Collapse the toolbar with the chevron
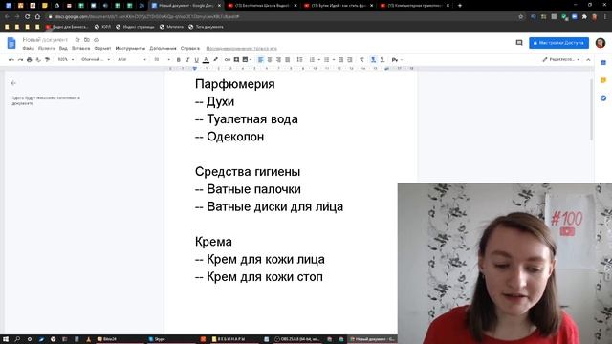Screen dimensions: 612x344 (x=588, y=59)
